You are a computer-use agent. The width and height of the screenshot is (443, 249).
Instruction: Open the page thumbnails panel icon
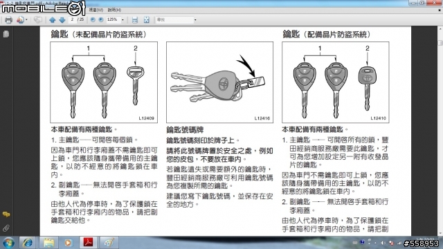[6, 34]
